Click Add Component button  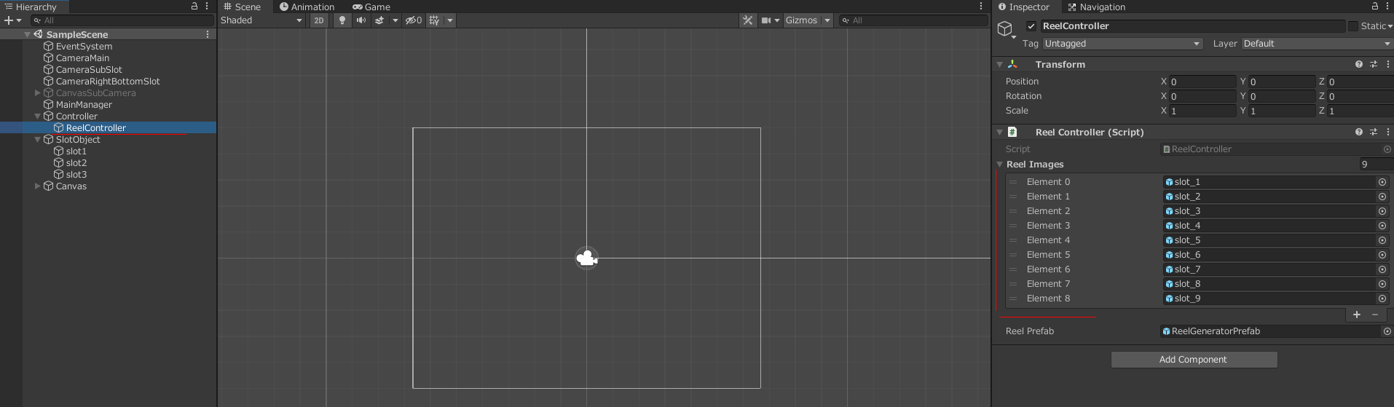point(1194,360)
